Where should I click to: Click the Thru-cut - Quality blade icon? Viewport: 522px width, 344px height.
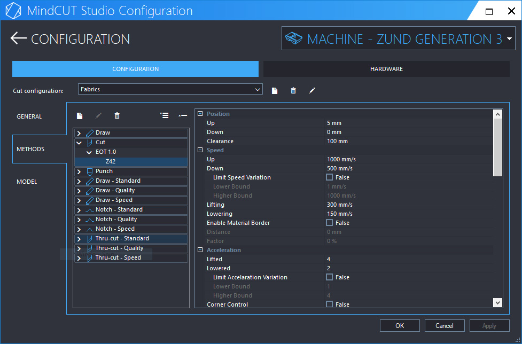coord(89,248)
